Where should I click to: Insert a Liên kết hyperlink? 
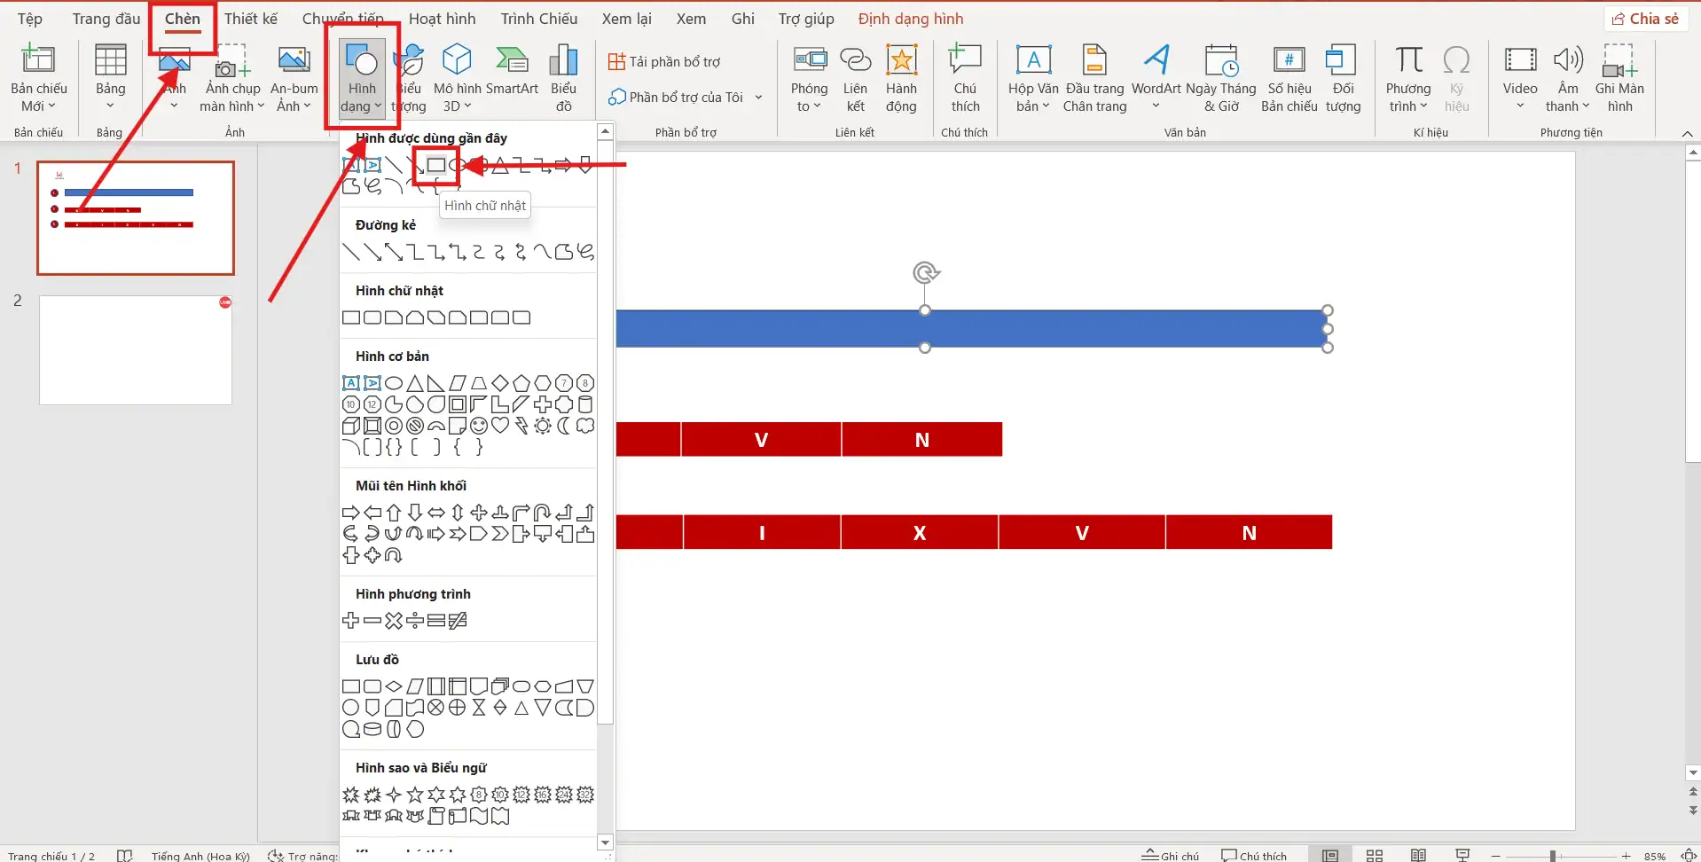(x=855, y=78)
